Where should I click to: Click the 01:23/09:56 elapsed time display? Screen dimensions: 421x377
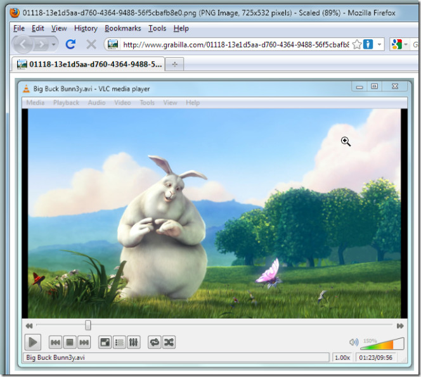[375, 357]
